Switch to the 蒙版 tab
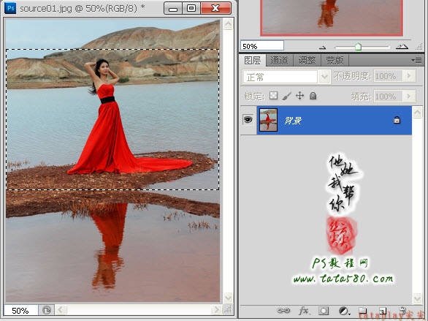This screenshot has height=321, width=428. click(x=335, y=61)
